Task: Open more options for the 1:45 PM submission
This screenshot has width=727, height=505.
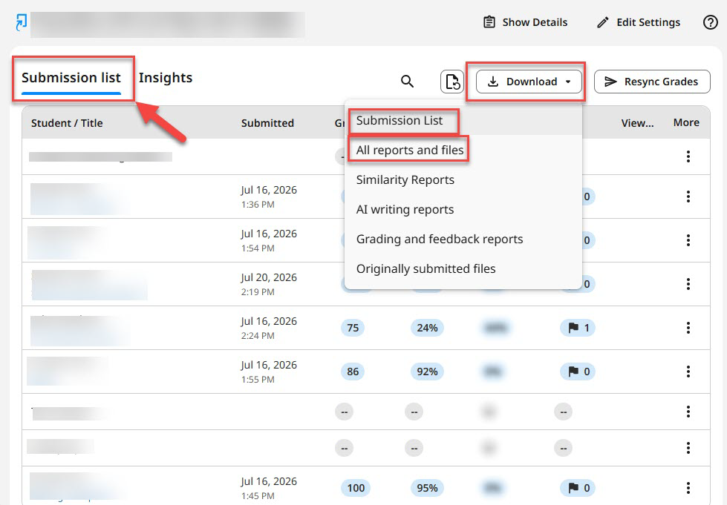Action: point(688,487)
